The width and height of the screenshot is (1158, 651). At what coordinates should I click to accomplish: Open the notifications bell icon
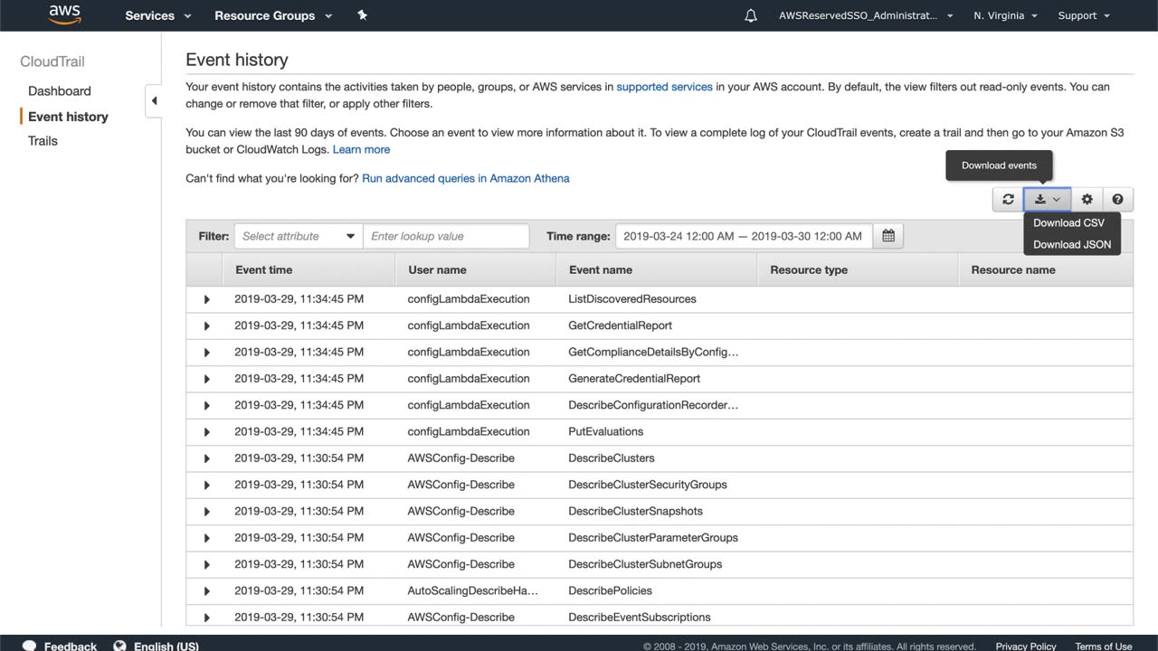coord(751,15)
